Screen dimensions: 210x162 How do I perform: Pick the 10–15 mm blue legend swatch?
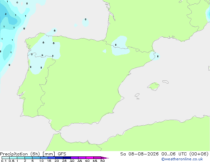(x=44, y=158)
